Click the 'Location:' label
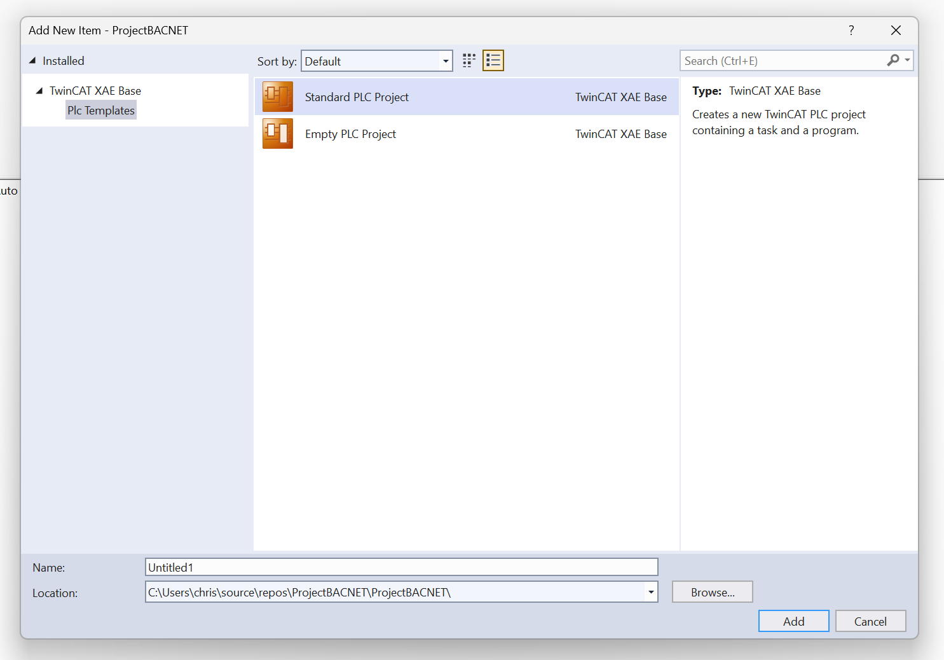The height and width of the screenshot is (660, 944). (55, 593)
